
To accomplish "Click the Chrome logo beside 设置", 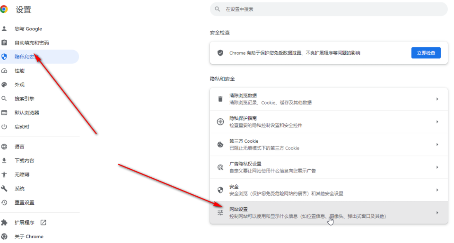I will 4,9.
